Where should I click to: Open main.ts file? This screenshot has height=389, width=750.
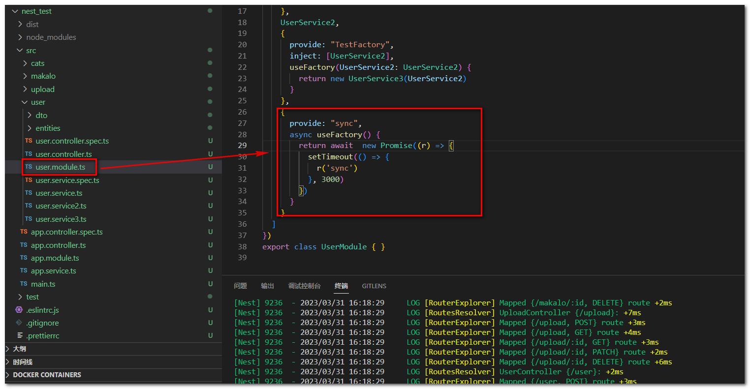(x=43, y=284)
